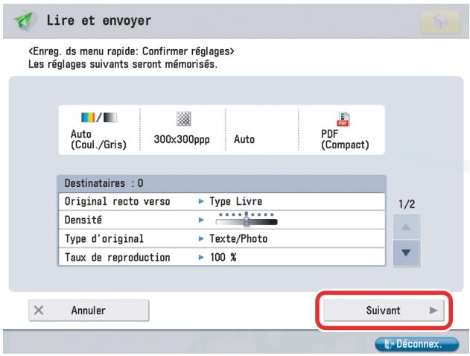
Task: Click the 100 % value
Action: [x=223, y=258]
